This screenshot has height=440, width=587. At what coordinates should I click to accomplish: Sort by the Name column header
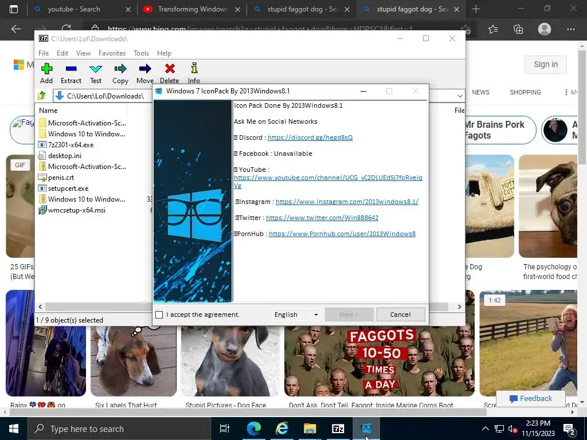(48, 111)
